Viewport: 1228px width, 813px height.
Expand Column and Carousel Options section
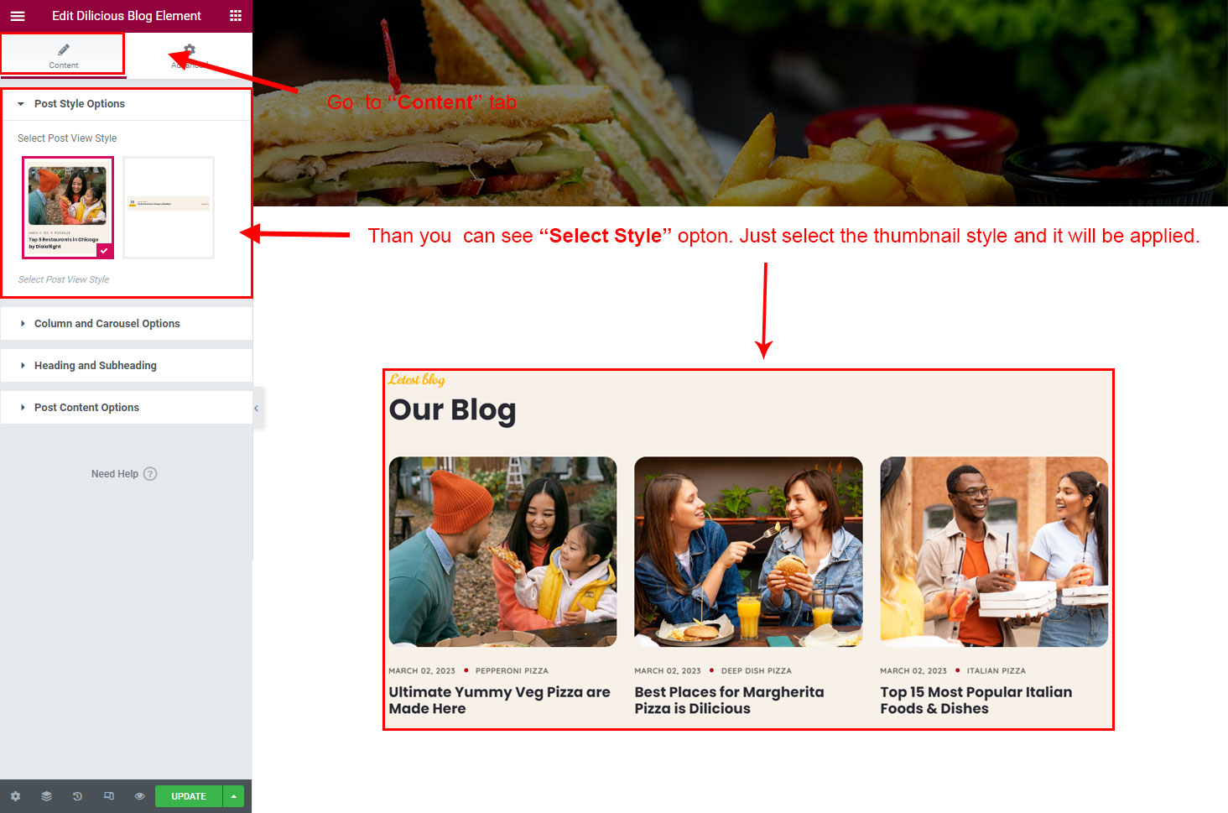coord(126,324)
